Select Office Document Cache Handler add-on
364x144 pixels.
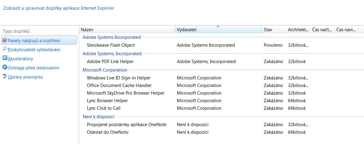click(119, 85)
